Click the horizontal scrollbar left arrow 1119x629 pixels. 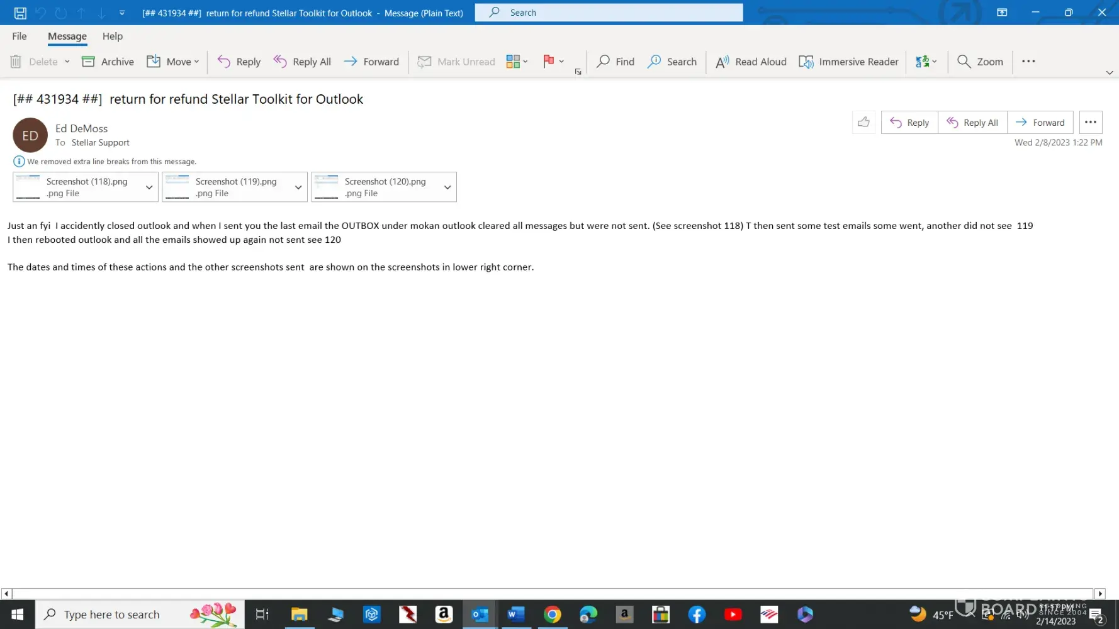click(6, 594)
